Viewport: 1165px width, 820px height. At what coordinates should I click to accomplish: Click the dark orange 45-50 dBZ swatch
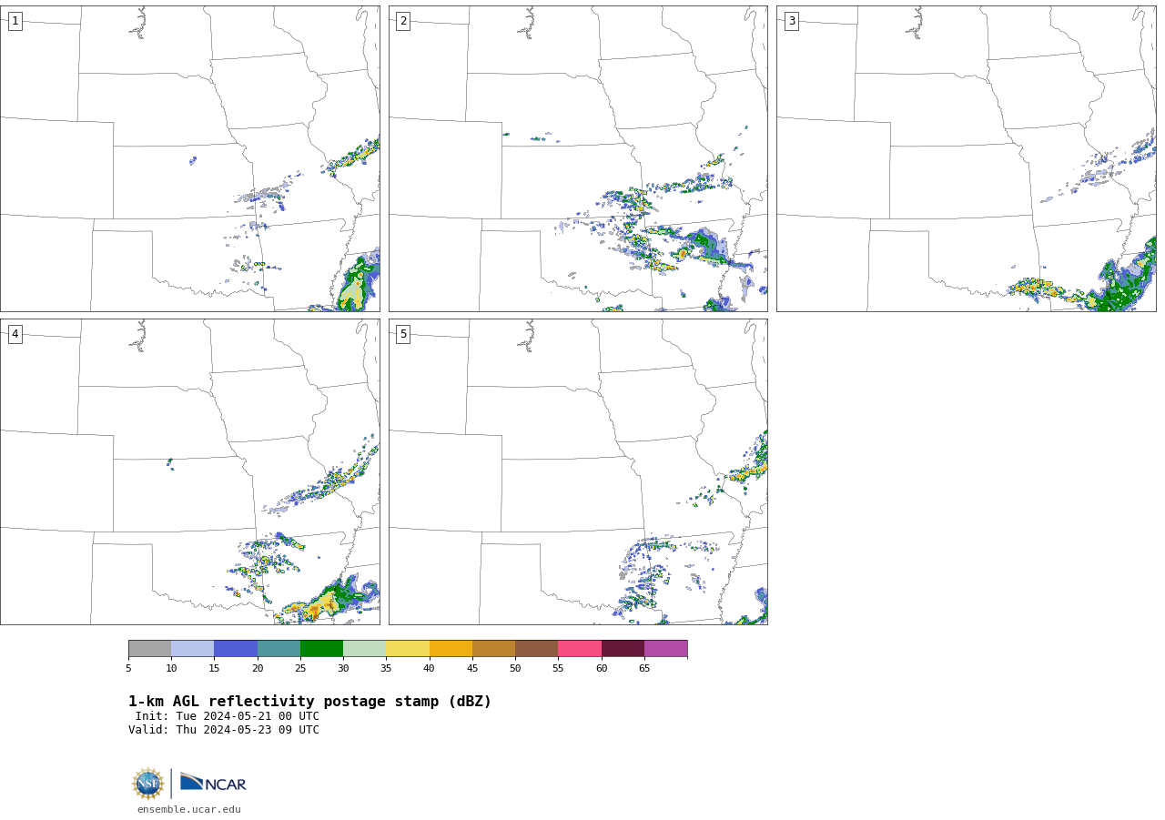pos(493,648)
